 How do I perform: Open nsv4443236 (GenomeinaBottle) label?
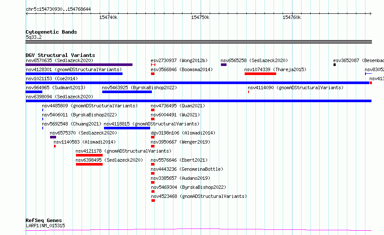(187, 169)
